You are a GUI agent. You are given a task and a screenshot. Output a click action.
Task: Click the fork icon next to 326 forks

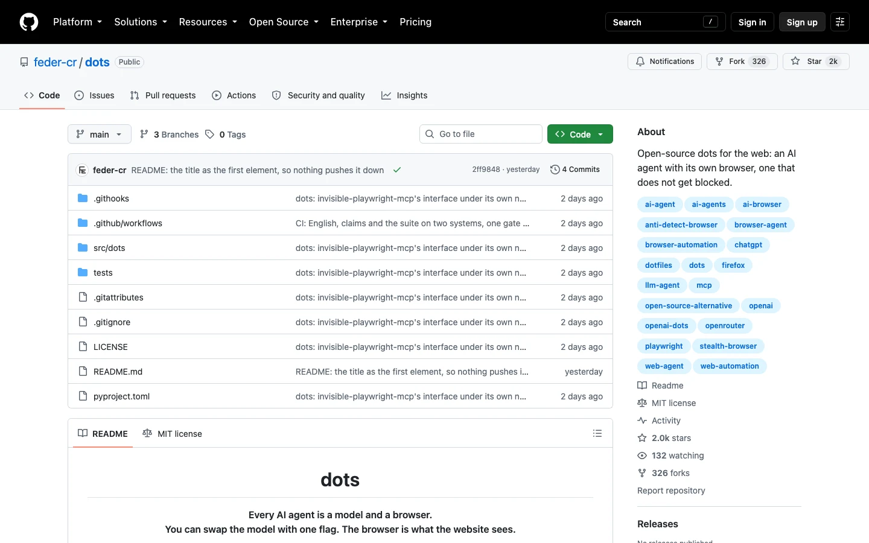click(x=642, y=473)
